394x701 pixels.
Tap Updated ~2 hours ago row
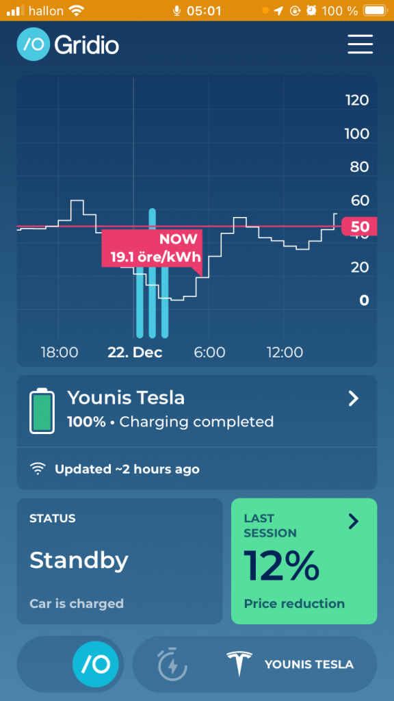pos(197,469)
